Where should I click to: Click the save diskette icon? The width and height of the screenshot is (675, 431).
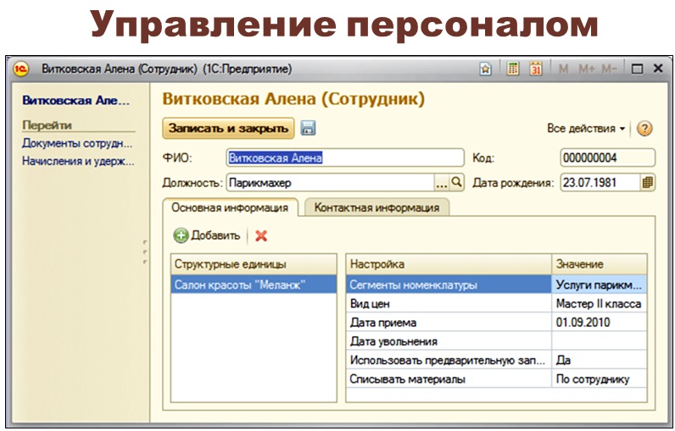[x=308, y=128]
